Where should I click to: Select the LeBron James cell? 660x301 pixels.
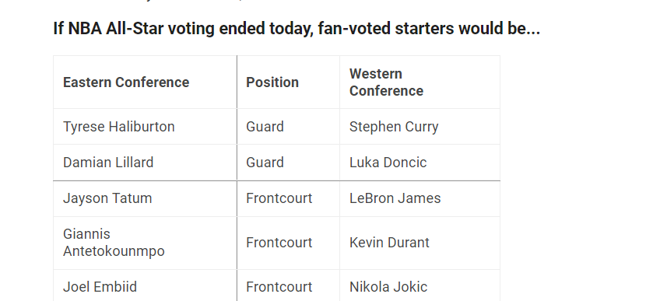[420, 198]
